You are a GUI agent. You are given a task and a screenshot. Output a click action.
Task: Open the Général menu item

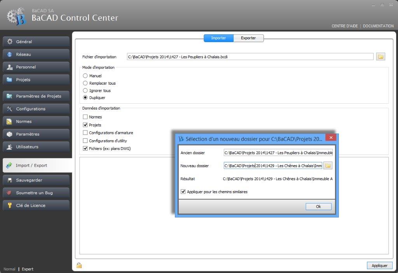(36, 42)
